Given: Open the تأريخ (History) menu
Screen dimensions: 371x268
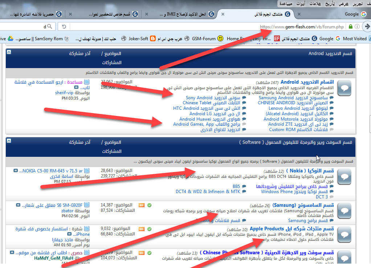Looking at the screenshot, I should (x=330, y=4).
